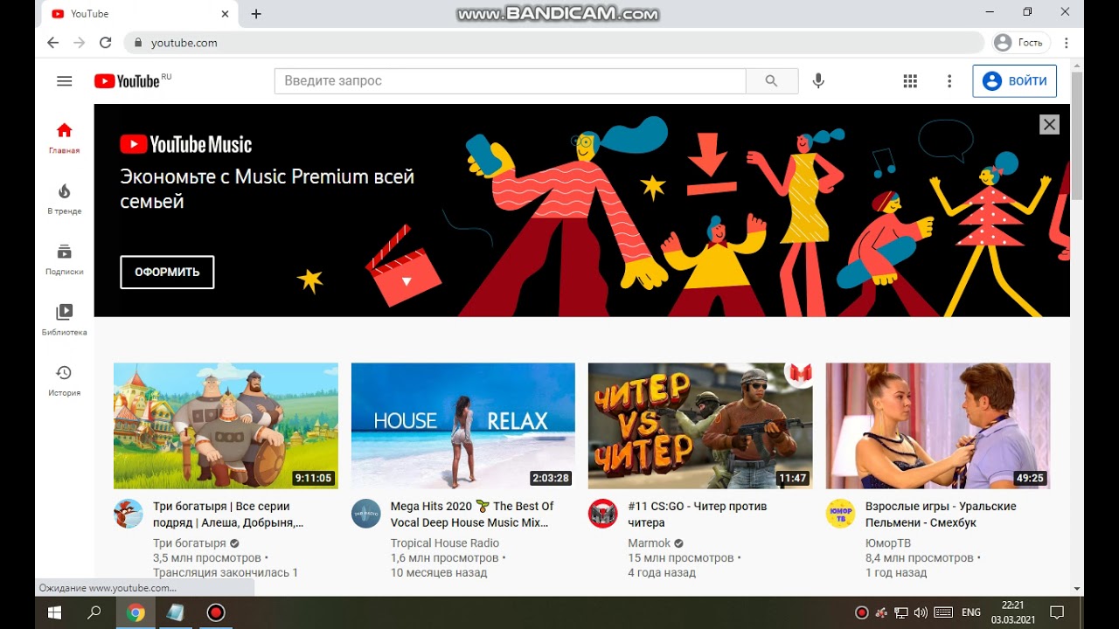1119x629 pixels.
Task: Click the address bar showing youtube.com
Action: [554, 43]
